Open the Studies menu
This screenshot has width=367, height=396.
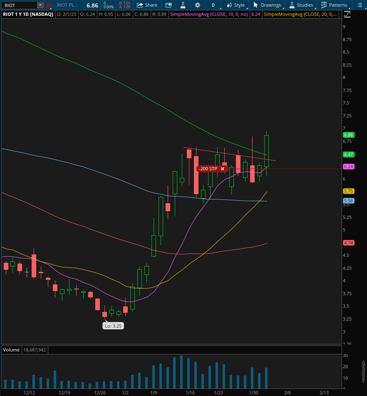[301, 5]
